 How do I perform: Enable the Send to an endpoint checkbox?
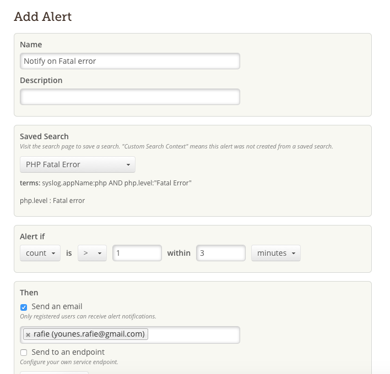tap(24, 353)
